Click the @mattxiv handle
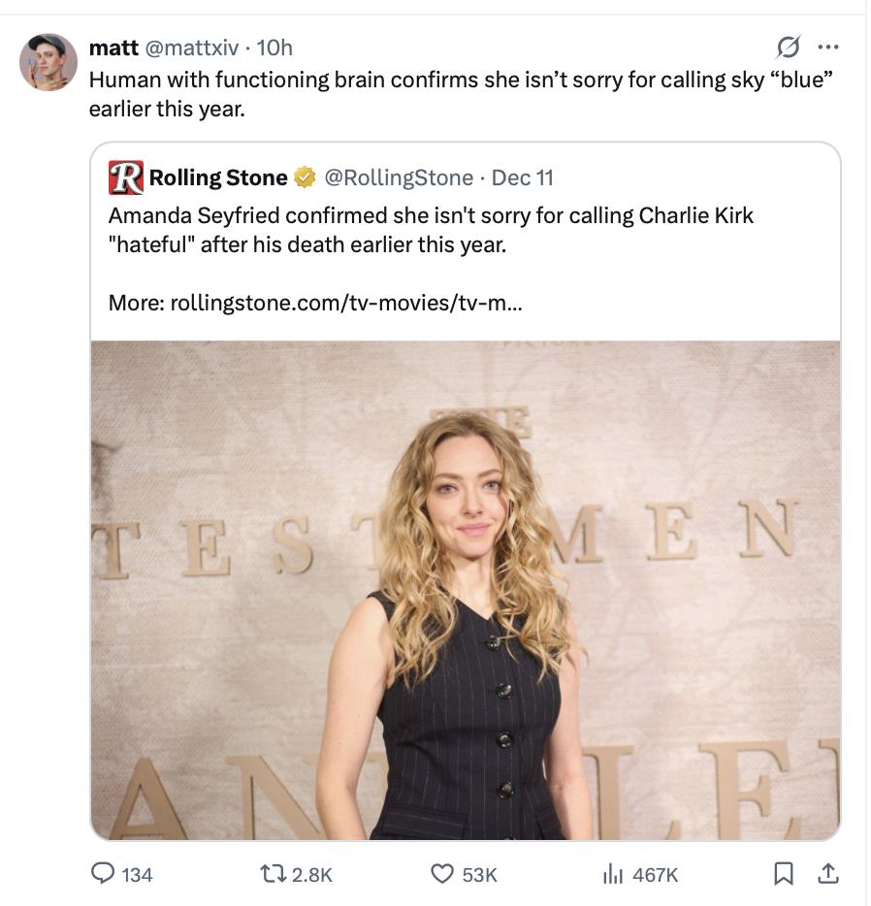Viewport: 871px width, 906px height. pos(191,47)
